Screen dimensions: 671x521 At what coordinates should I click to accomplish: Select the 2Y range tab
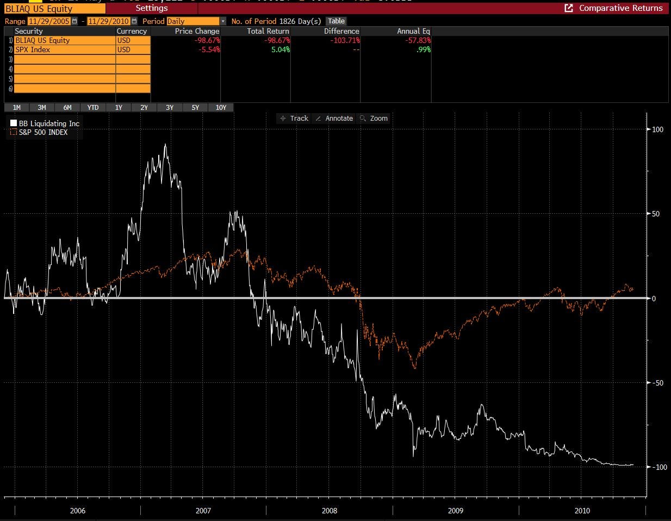(144, 107)
